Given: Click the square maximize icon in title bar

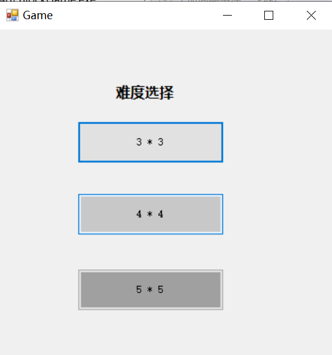Looking at the screenshot, I should coord(268,16).
